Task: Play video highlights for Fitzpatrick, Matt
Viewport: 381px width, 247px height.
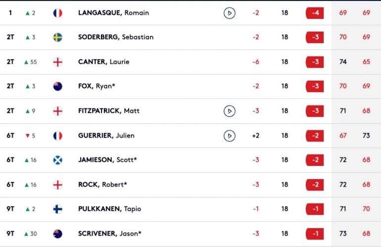Action: tap(230, 111)
